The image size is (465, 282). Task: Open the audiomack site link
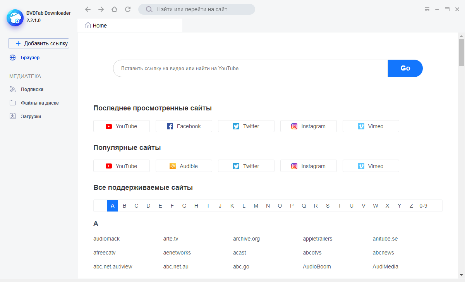pyautogui.click(x=106, y=239)
